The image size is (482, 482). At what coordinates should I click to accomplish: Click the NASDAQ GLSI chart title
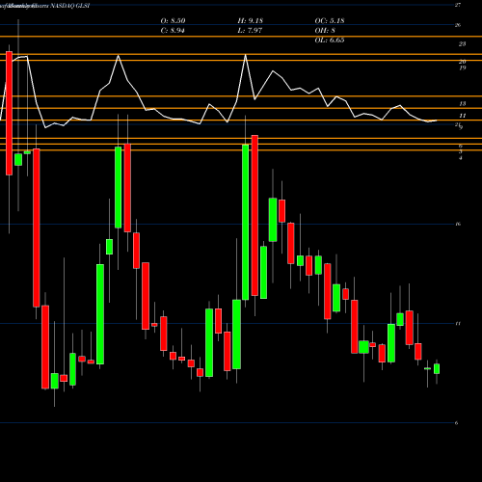coord(69,6)
